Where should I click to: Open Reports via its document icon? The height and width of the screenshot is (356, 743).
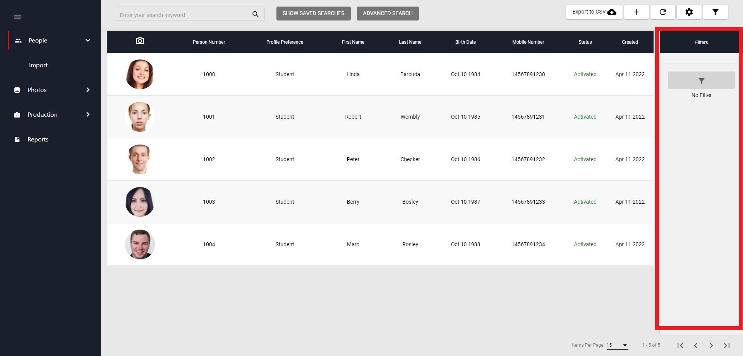click(17, 139)
